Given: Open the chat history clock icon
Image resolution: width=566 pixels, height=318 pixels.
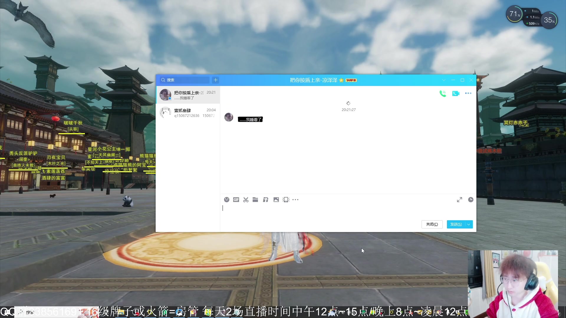Looking at the screenshot, I should 471,200.
